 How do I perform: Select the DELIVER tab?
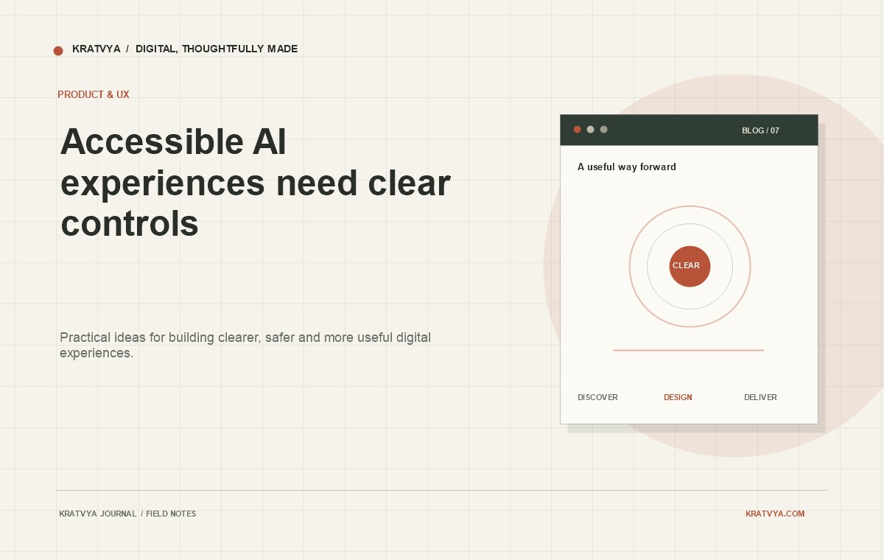click(x=760, y=397)
